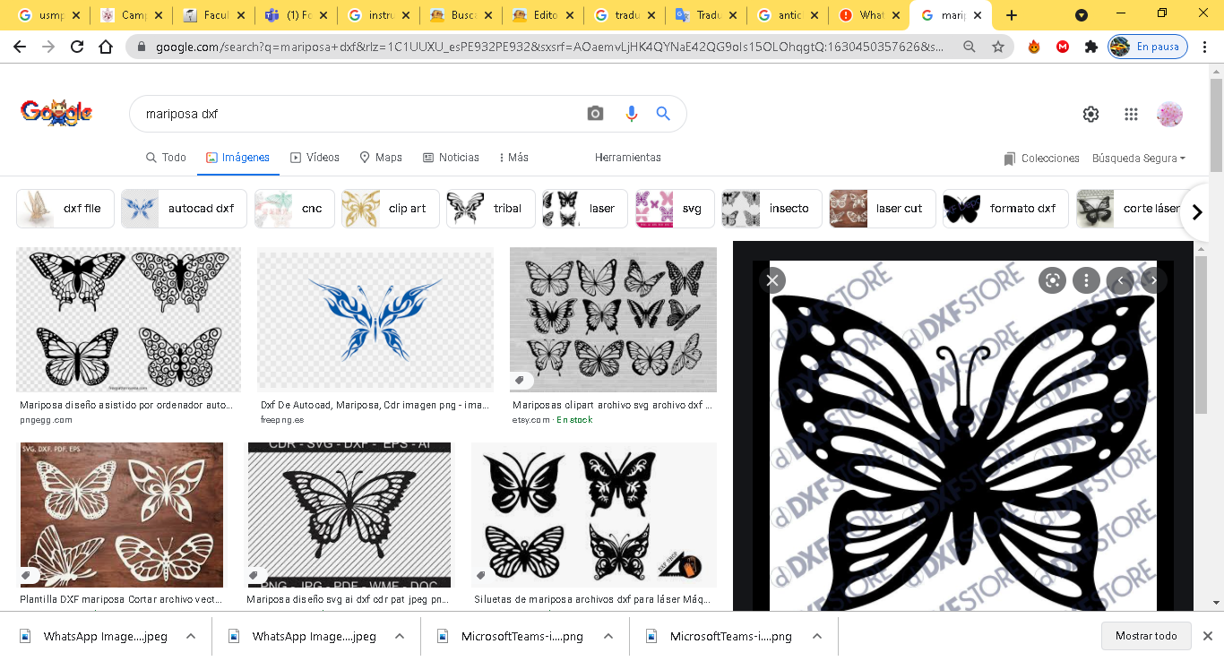Start voice search with microphone icon

(632, 114)
